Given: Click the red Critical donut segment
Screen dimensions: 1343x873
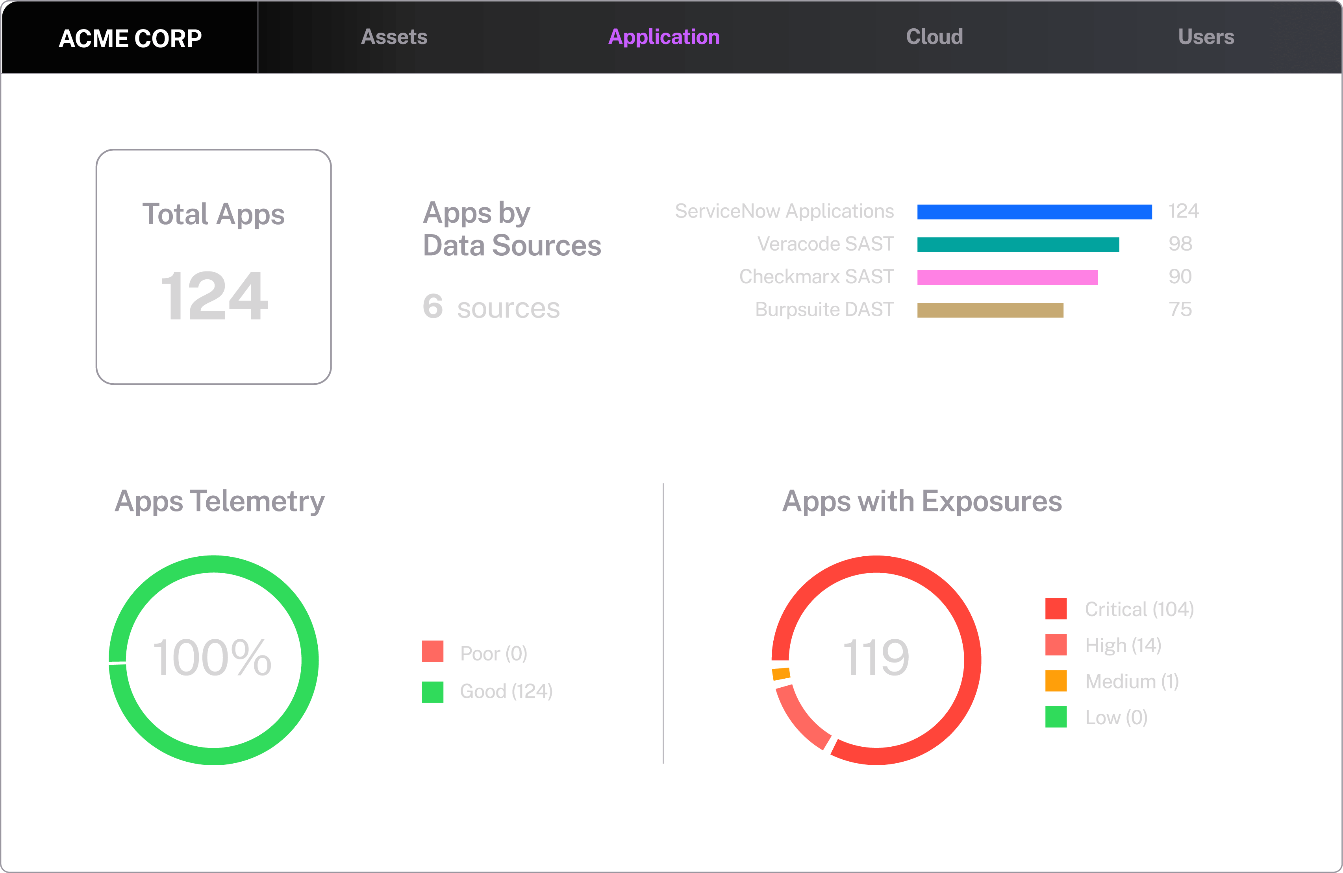Looking at the screenshot, I should 972,660.
